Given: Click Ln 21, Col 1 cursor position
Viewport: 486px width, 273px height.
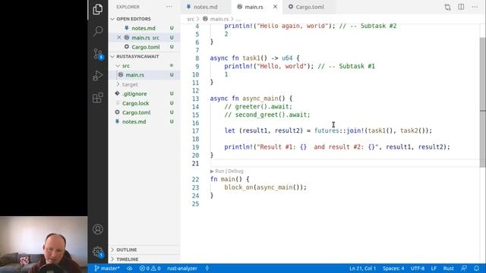Looking at the screenshot, I should click(x=363, y=268).
